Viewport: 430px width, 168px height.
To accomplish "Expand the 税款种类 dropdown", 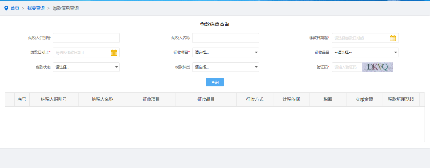I will (x=226, y=67).
